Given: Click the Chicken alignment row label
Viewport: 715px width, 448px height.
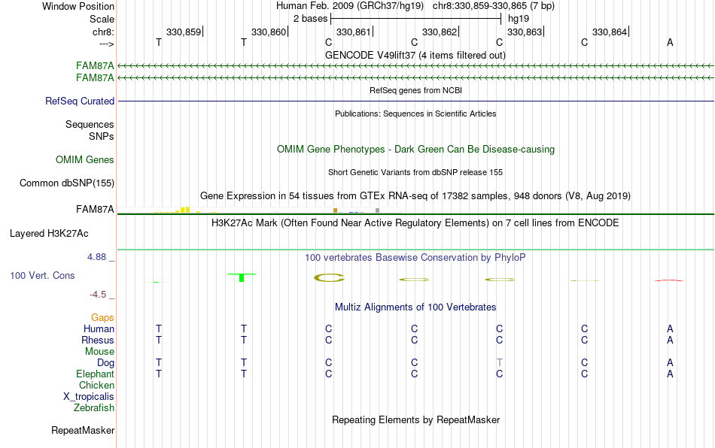Looking at the screenshot, I should (96, 385).
